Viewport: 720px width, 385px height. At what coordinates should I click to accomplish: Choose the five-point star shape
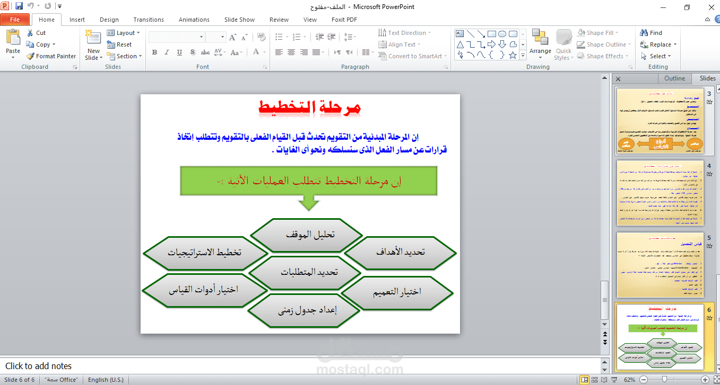click(x=513, y=55)
